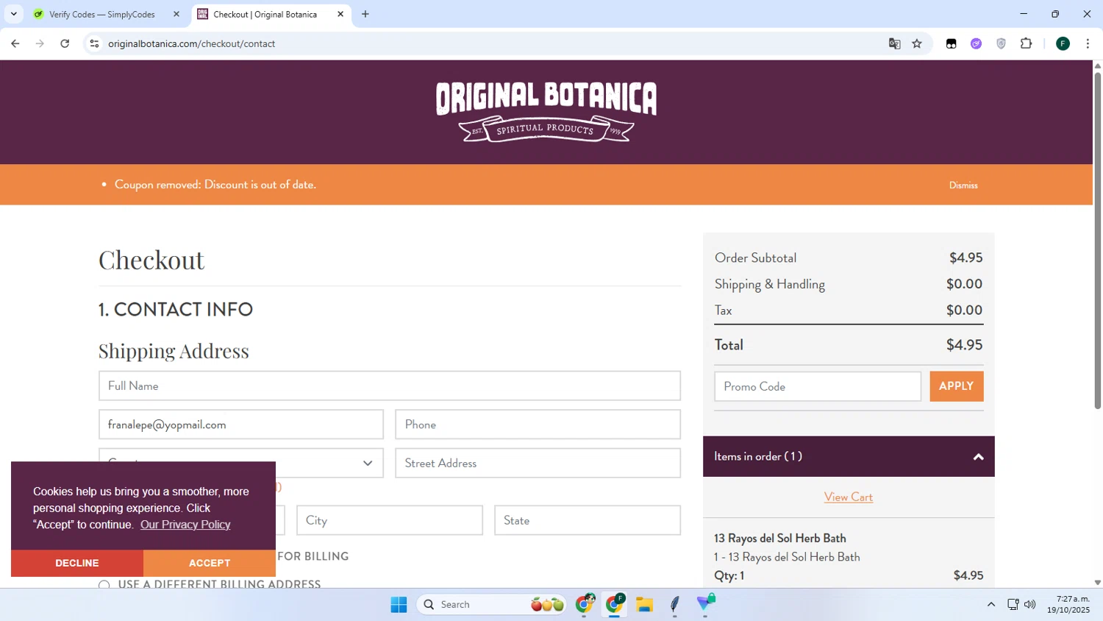The width and height of the screenshot is (1103, 621).
Task: Open the Windows Start menu
Action: coord(399,605)
